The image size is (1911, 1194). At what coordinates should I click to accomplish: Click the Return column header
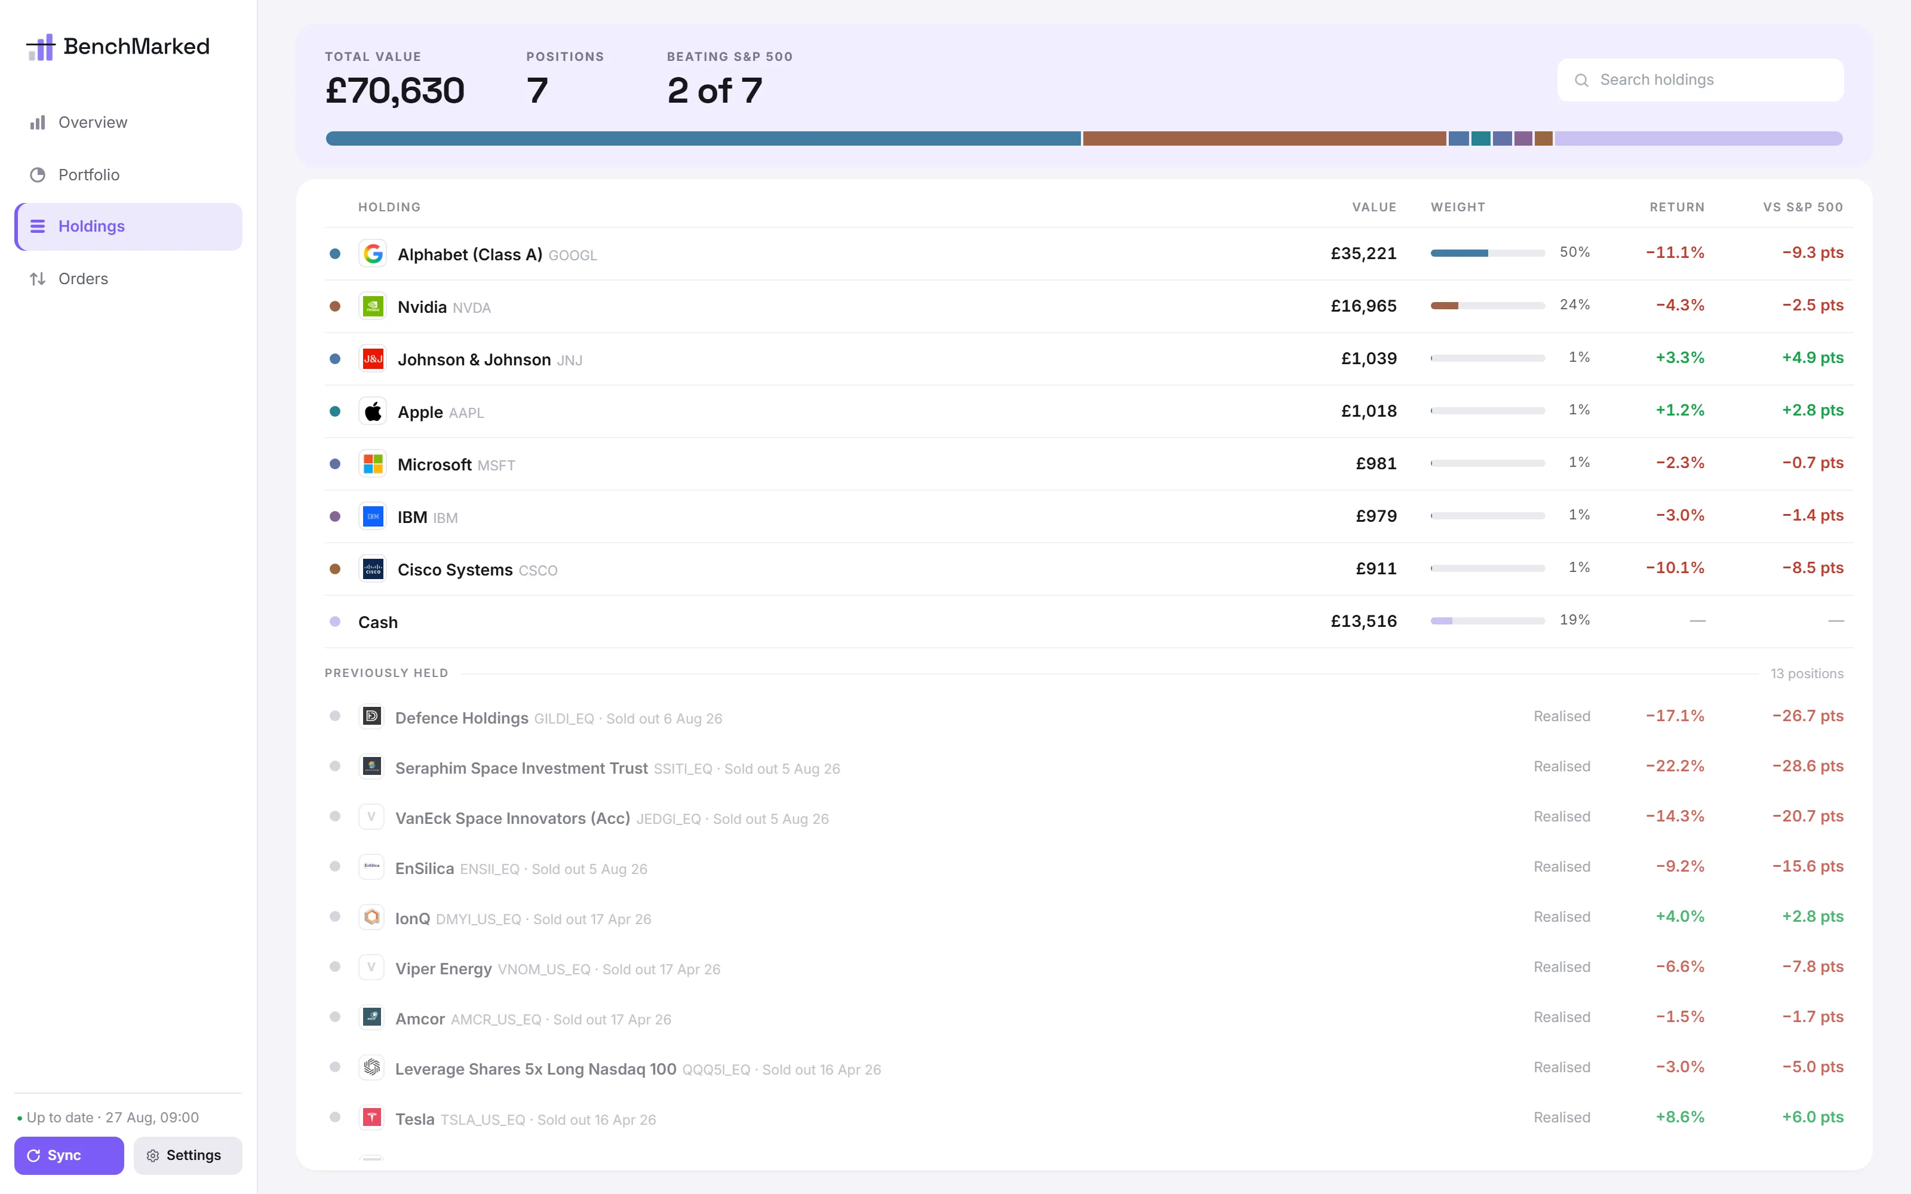pos(1677,208)
